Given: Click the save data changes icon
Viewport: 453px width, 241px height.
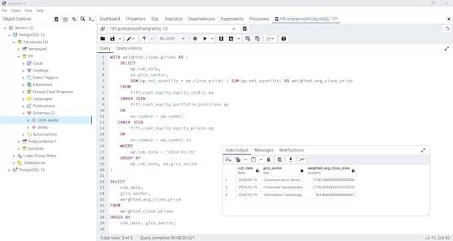Looking at the screenshot, I should (279, 160).
